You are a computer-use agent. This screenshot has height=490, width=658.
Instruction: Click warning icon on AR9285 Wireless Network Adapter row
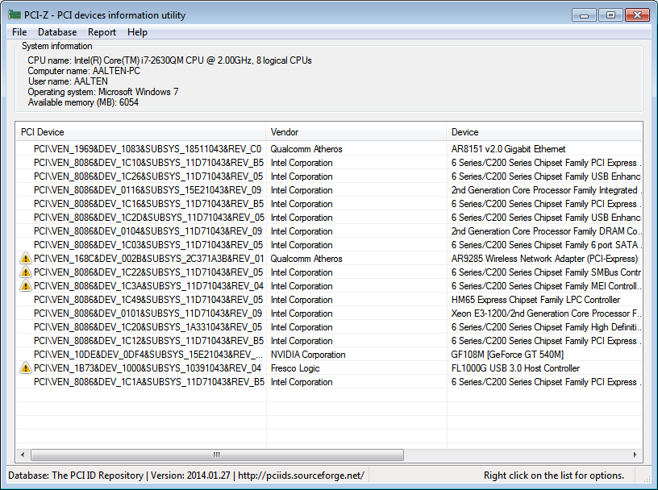26,259
